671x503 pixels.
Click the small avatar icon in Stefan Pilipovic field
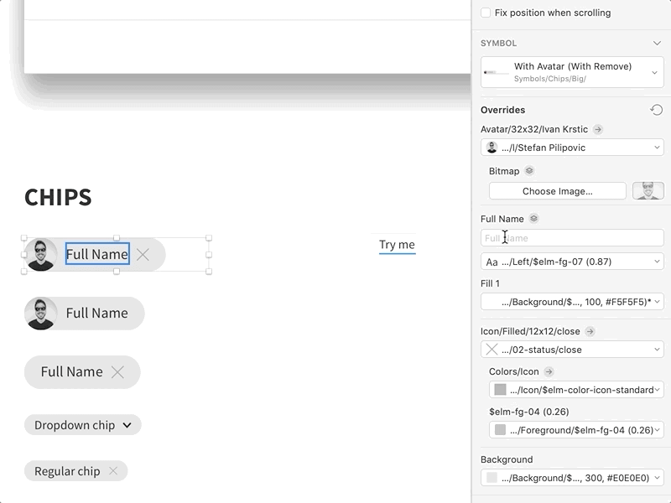tap(492, 148)
